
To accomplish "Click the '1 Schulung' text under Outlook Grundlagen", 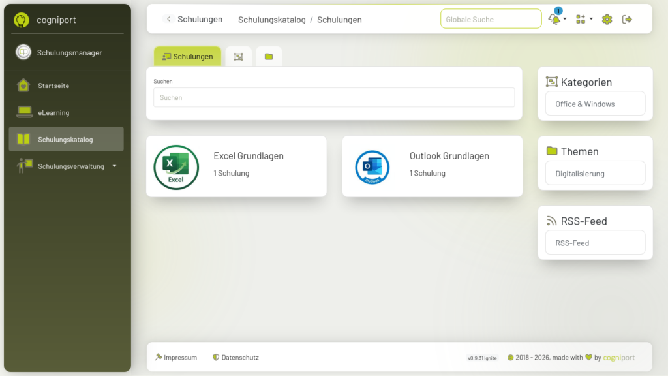I will pyautogui.click(x=427, y=173).
